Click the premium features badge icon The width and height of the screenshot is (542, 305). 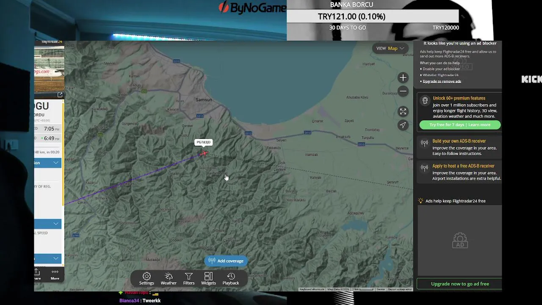(x=425, y=100)
